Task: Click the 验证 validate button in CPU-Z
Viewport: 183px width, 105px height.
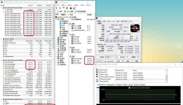Action: 128,61
